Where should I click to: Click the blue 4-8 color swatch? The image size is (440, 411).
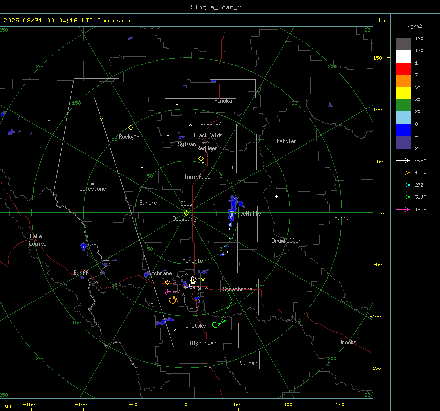tap(403, 130)
